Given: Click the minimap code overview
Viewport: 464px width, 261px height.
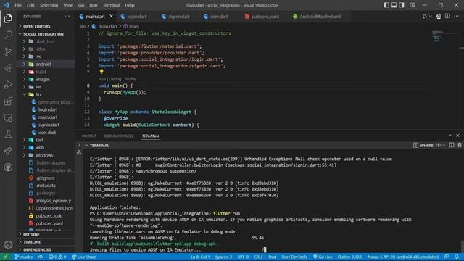Looking at the screenshot, I should point(438,36).
